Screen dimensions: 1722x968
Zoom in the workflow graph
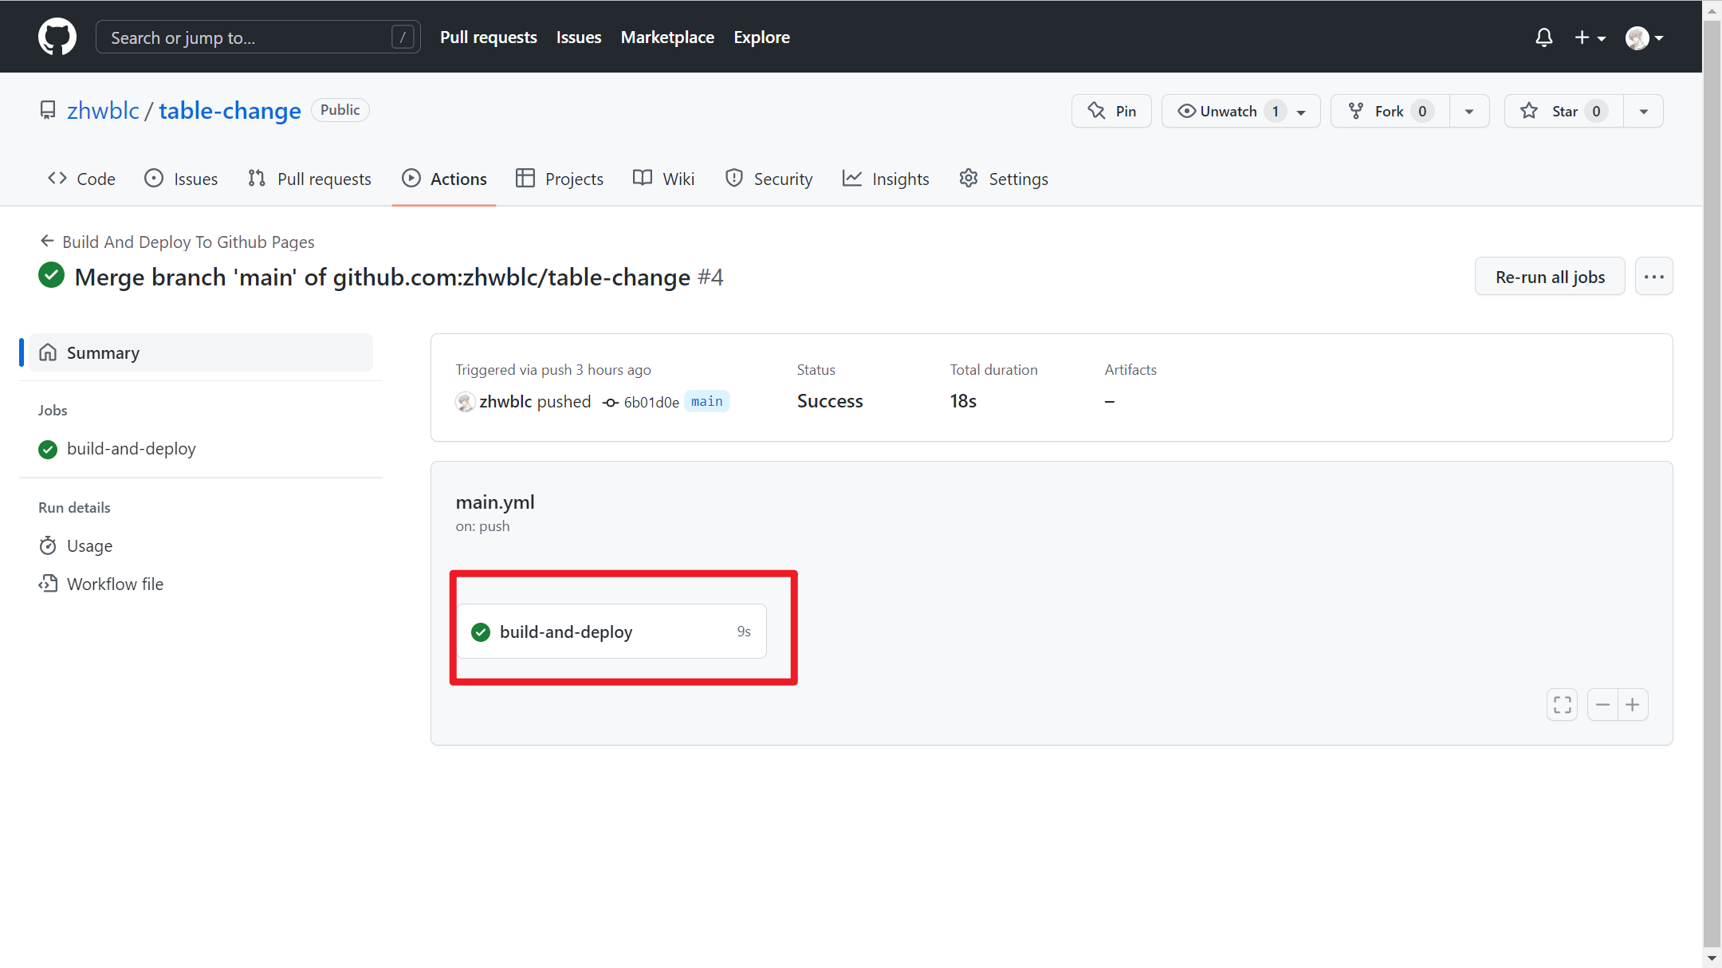1633,705
